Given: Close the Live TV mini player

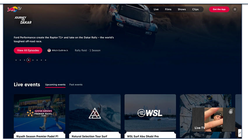Looking at the screenshot, I should [230, 112].
